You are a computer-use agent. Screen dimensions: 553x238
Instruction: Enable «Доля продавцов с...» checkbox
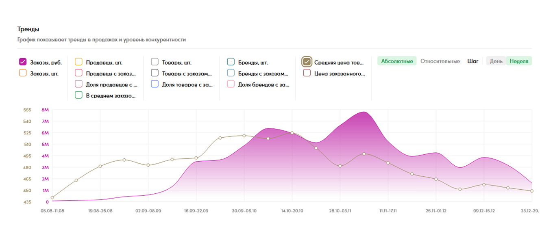(x=79, y=84)
